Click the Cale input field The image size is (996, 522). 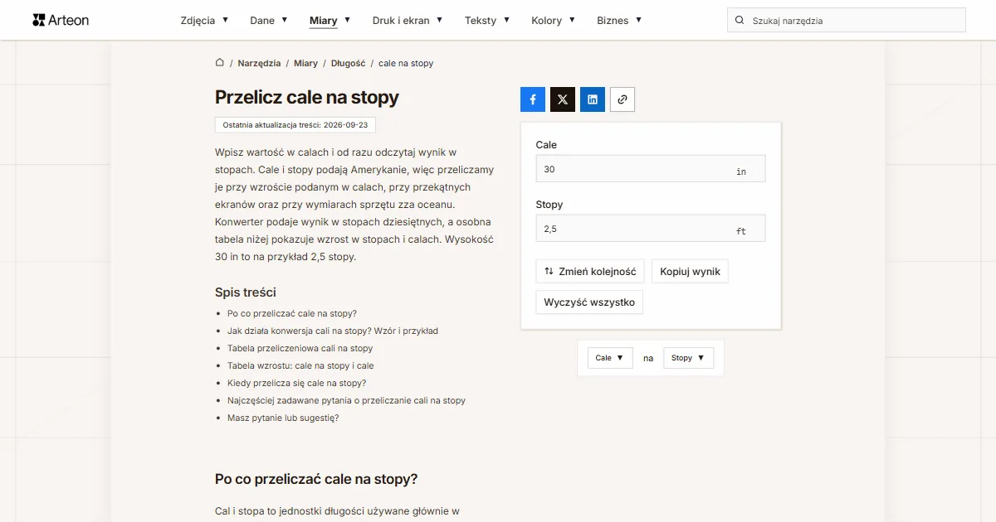(x=651, y=169)
